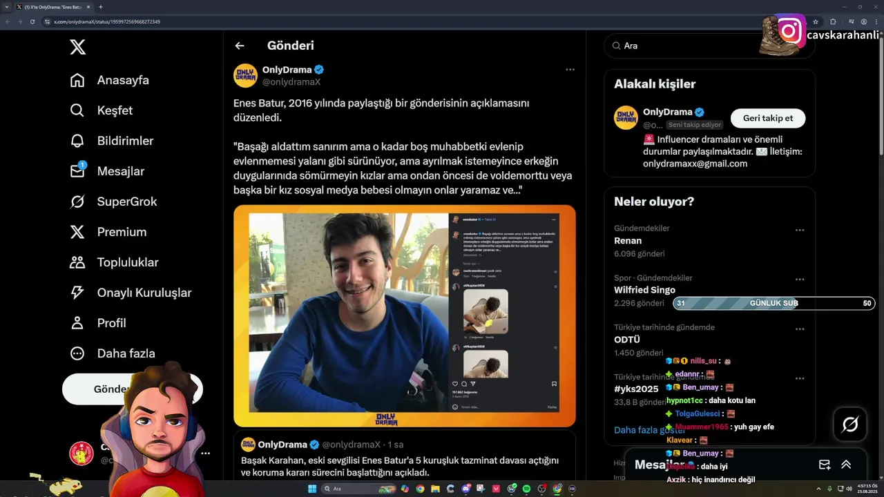Click the Profil person icon
This screenshot has height=497, width=884.
point(77,323)
